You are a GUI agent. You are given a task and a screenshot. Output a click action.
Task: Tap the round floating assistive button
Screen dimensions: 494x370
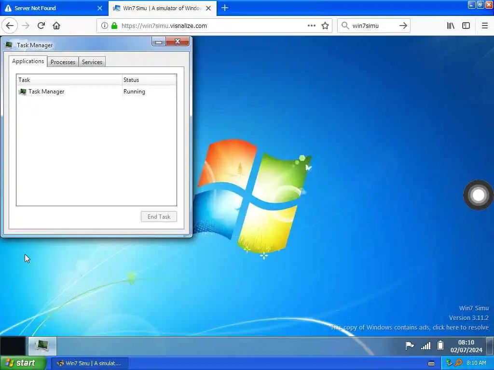[x=478, y=195]
